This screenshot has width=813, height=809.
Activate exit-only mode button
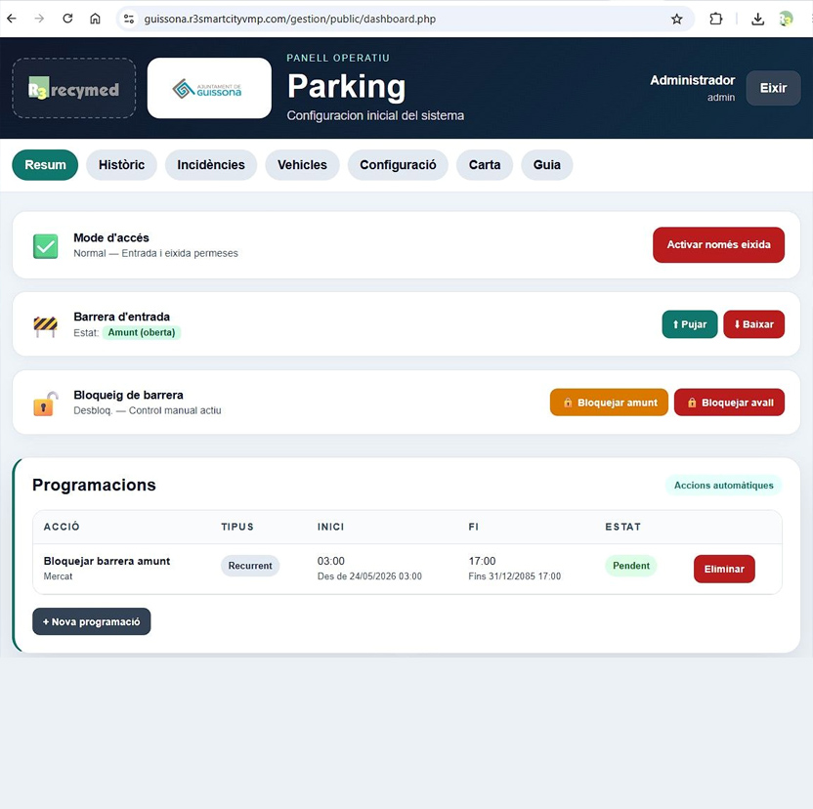pos(718,245)
